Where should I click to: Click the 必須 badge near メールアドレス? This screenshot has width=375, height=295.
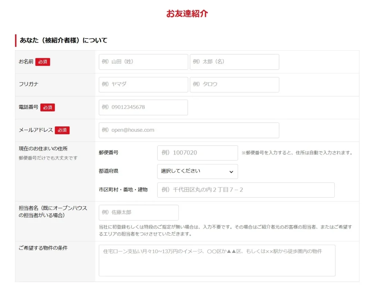[62, 130]
